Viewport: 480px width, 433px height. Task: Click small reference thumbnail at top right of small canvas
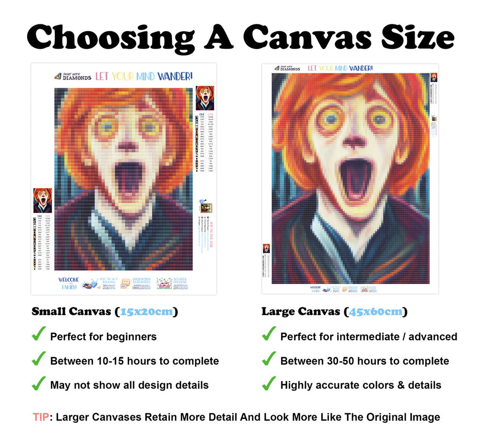pos(205,98)
